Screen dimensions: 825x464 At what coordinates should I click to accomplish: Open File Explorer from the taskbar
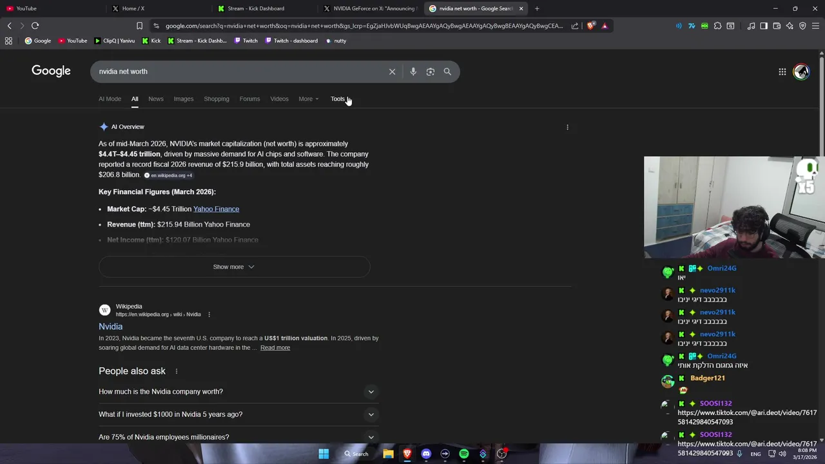click(x=388, y=454)
